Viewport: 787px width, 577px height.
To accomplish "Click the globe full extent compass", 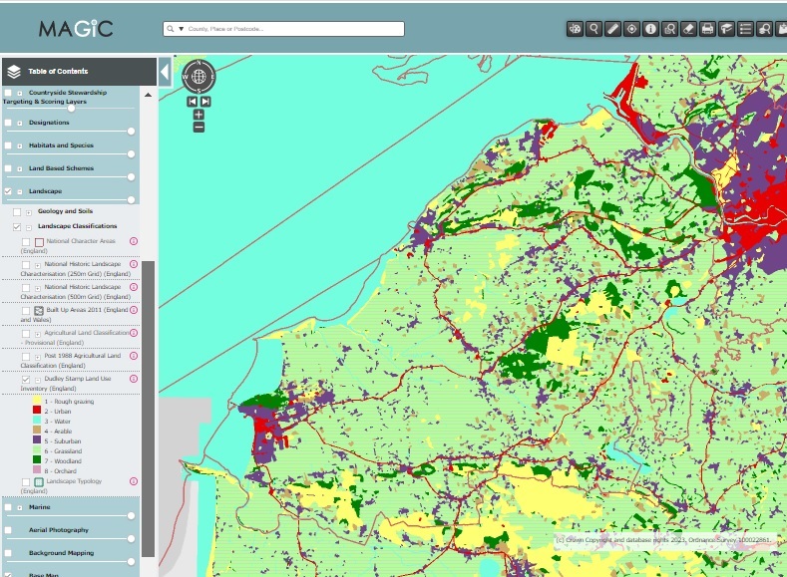I will click(198, 77).
